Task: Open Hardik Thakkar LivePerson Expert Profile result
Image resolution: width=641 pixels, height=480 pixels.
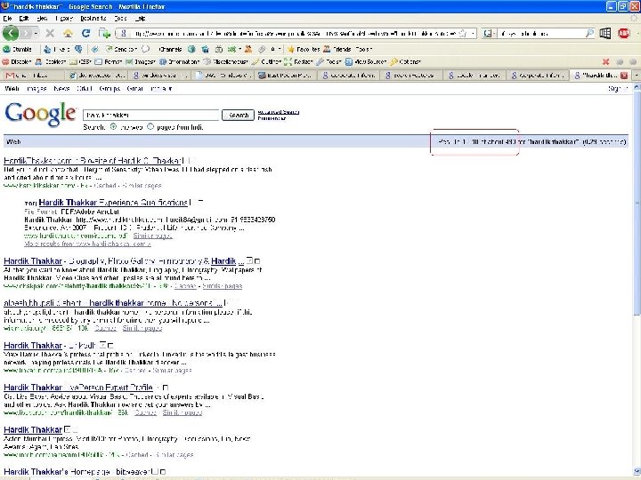Action: tap(78, 387)
